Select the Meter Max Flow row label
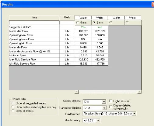Screen dimensions: 154x126 coord(19,31)
